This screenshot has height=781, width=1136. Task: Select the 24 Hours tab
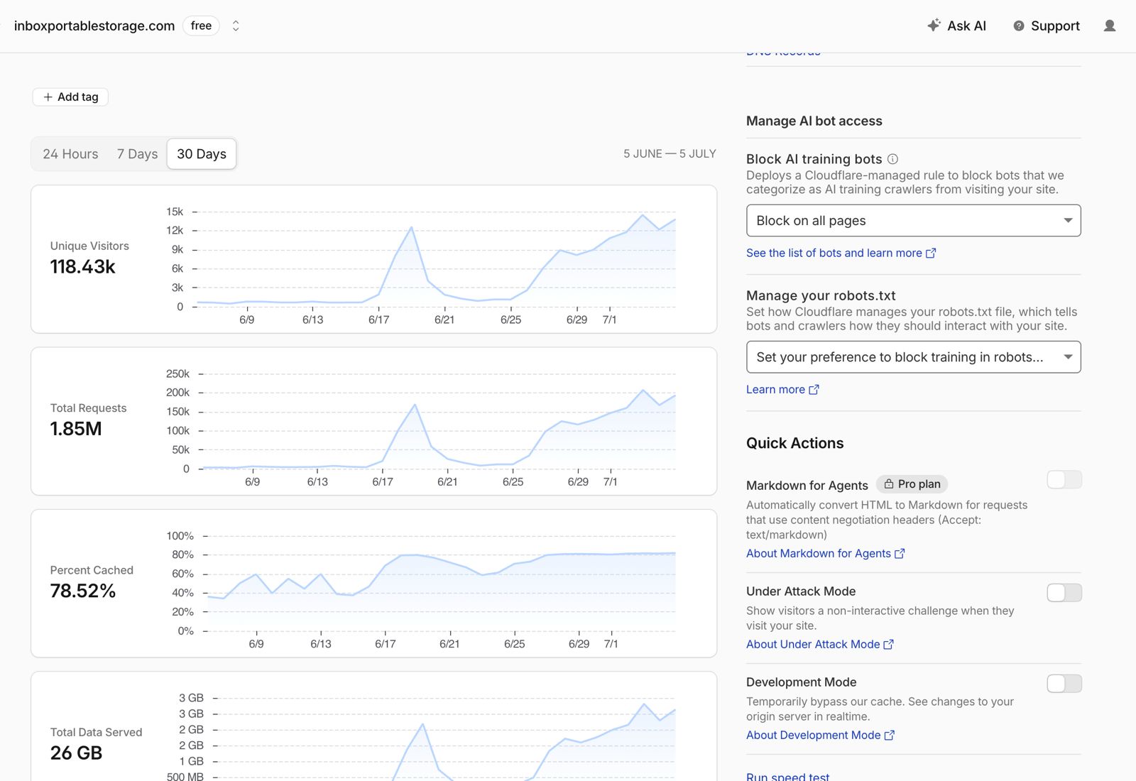[70, 154]
